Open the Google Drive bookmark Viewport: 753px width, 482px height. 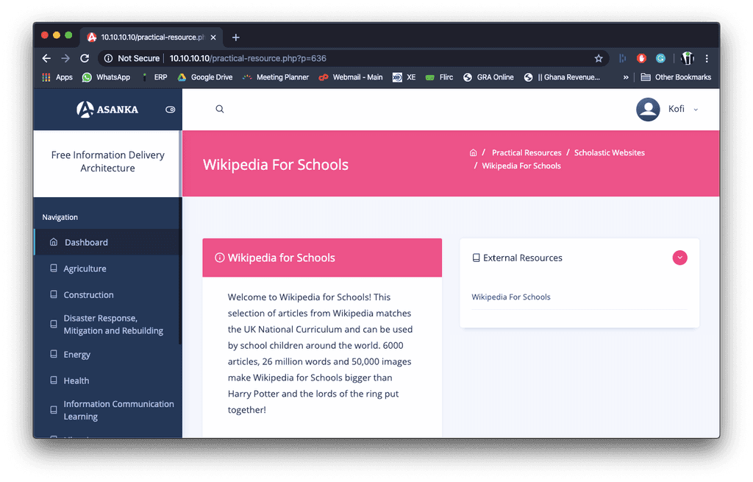pyautogui.click(x=205, y=77)
